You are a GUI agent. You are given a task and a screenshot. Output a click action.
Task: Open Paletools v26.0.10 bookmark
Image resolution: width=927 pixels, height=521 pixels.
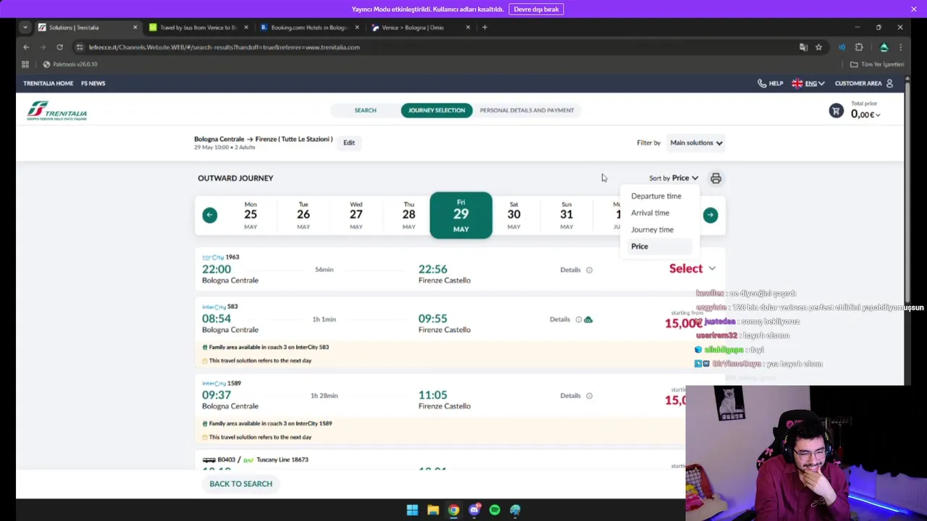point(70,64)
